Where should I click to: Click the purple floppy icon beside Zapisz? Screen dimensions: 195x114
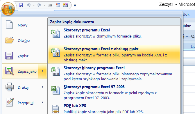tap(9, 56)
